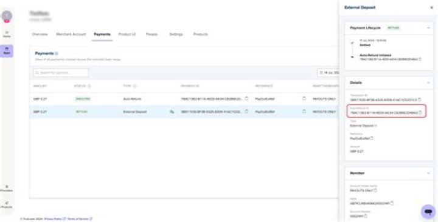Close the External Deposit side panel
The width and height of the screenshot is (438, 222).
[431, 7]
